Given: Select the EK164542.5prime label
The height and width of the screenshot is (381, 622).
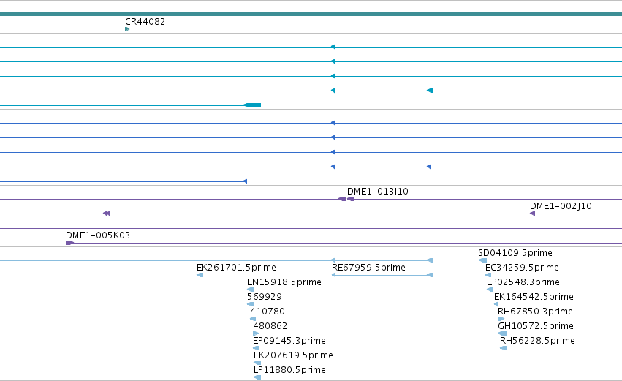Looking at the screenshot, I should click(x=534, y=297).
